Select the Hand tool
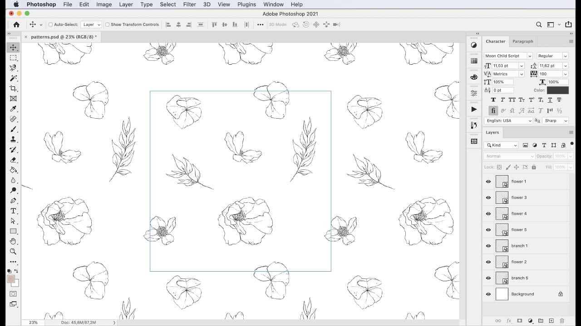Viewport: 581px width, 326px height. (x=13, y=241)
